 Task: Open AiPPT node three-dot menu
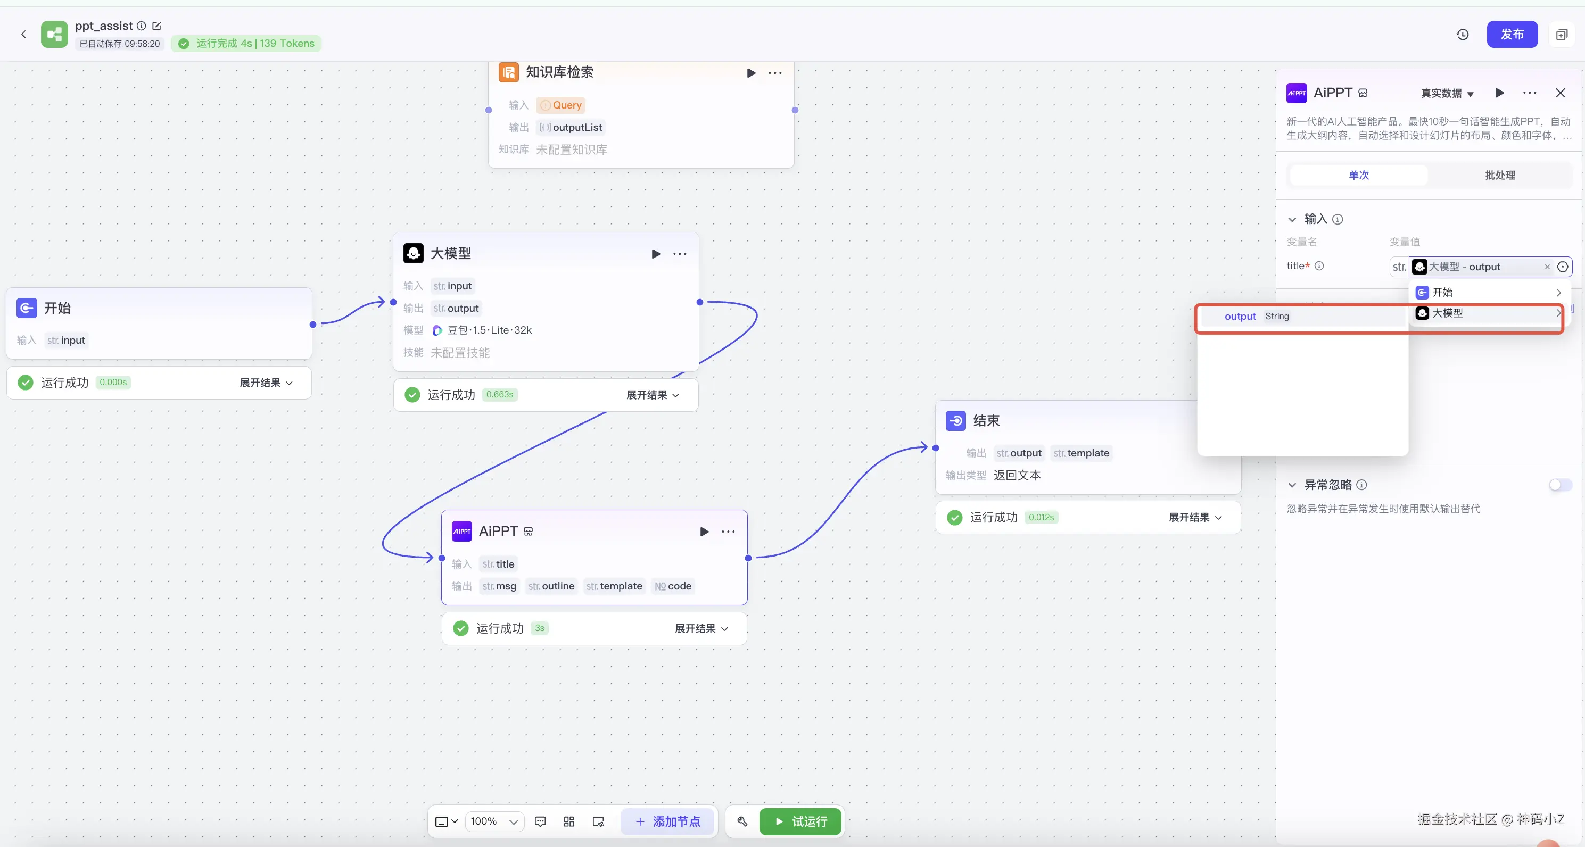pyautogui.click(x=728, y=532)
